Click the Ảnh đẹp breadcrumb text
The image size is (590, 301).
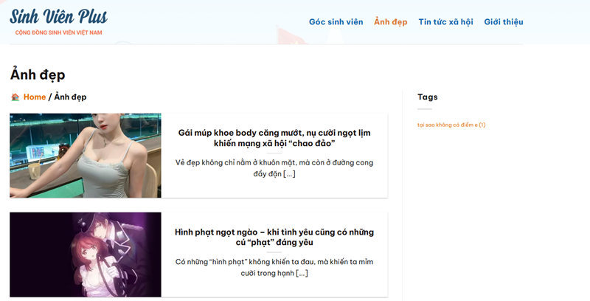point(70,97)
